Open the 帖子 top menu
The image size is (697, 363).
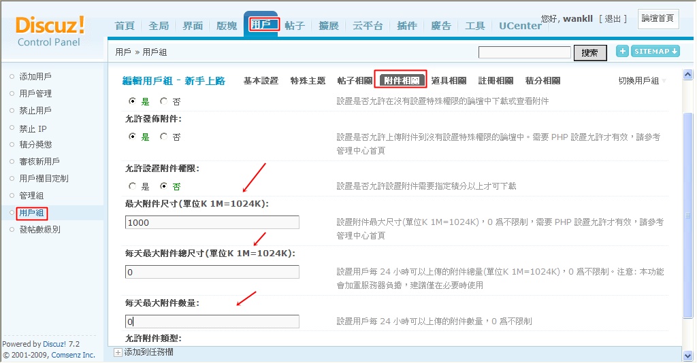point(295,26)
